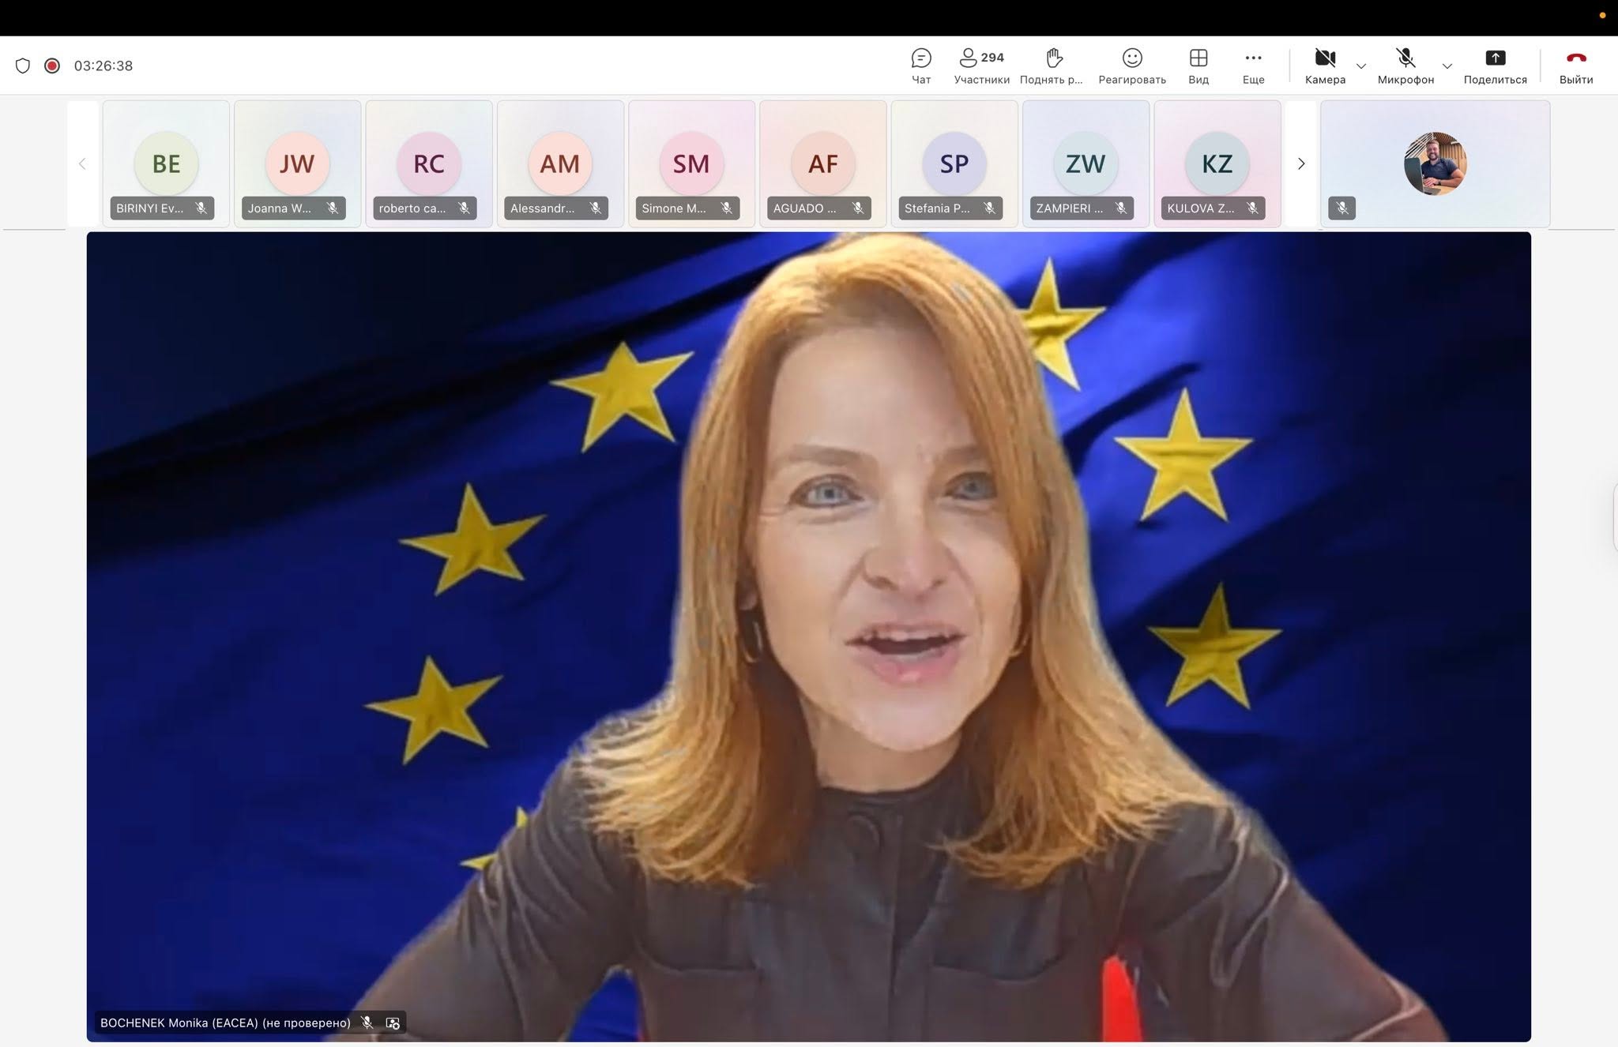Click the muted mic badge on self tile
Image resolution: width=1618 pixels, height=1047 pixels.
pyautogui.click(x=1342, y=208)
